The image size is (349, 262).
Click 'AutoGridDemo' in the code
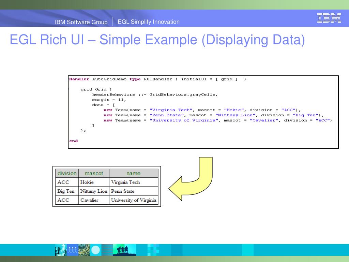[109, 79]
